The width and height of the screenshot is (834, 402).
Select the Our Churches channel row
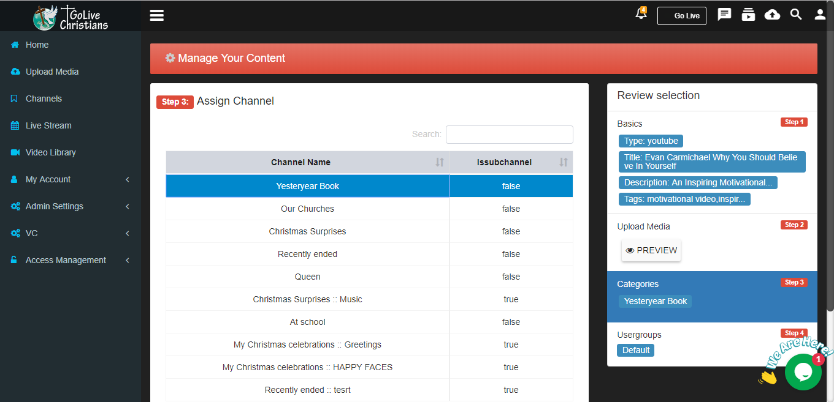(x=369, y=209)
